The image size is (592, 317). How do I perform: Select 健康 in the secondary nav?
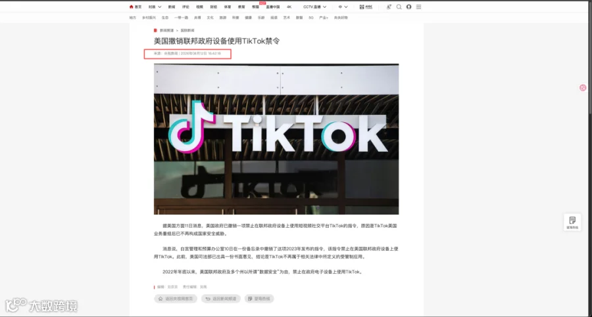coord(249,18)
